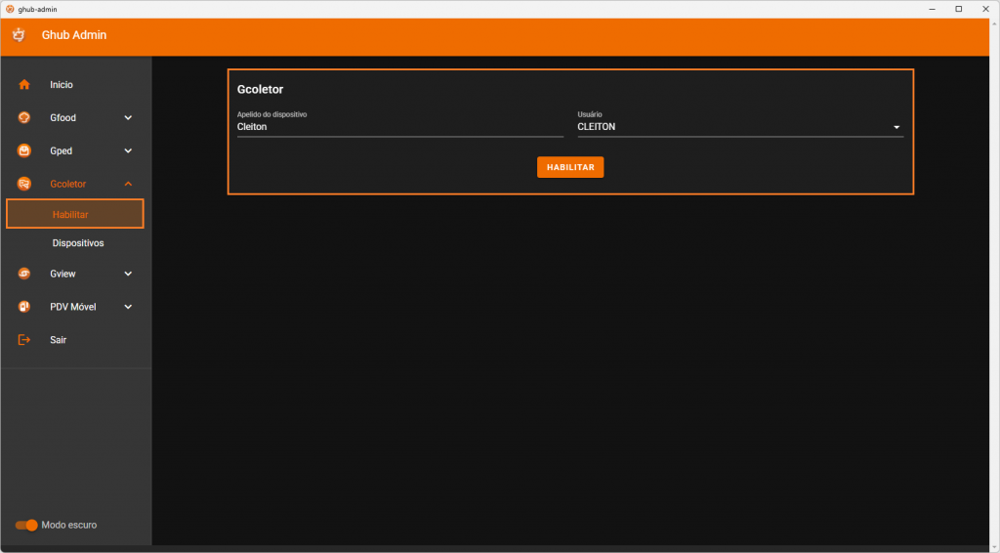
Task: Maximize the ghub-admin window
Action: (x=959, y=9)
